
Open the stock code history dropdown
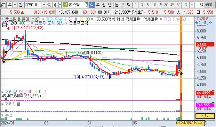coord(44,5)
